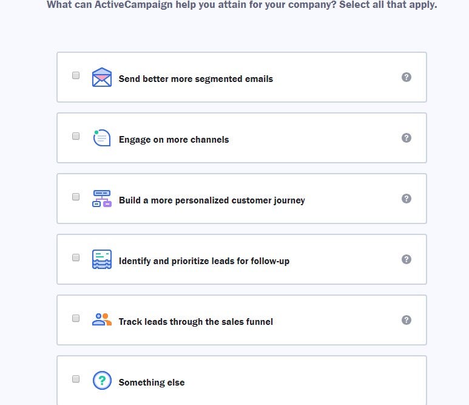Click the Engage on more channels label
This screenshot has height=405, width=469.
click(x=174, y=140)
